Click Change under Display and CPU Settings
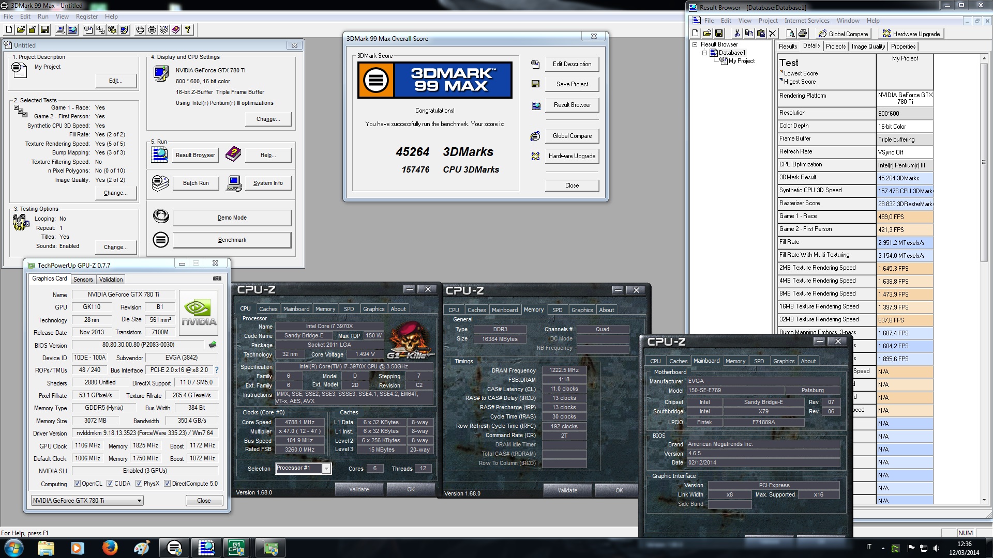The height and width of the screenshot is (558, 993). click(268, 119)
